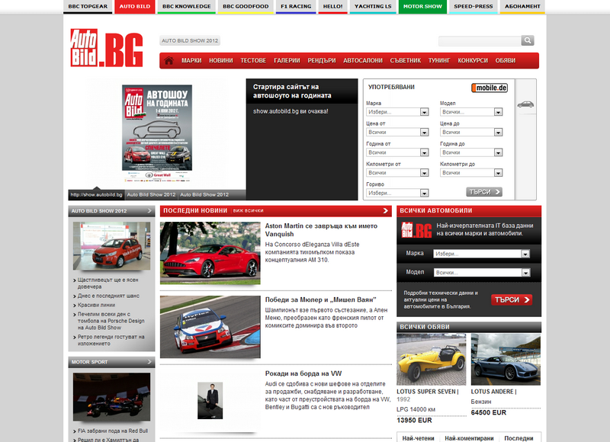Open the Марка dropdown in Употребявани
This screenshot has height=442, width=610.
397,112
